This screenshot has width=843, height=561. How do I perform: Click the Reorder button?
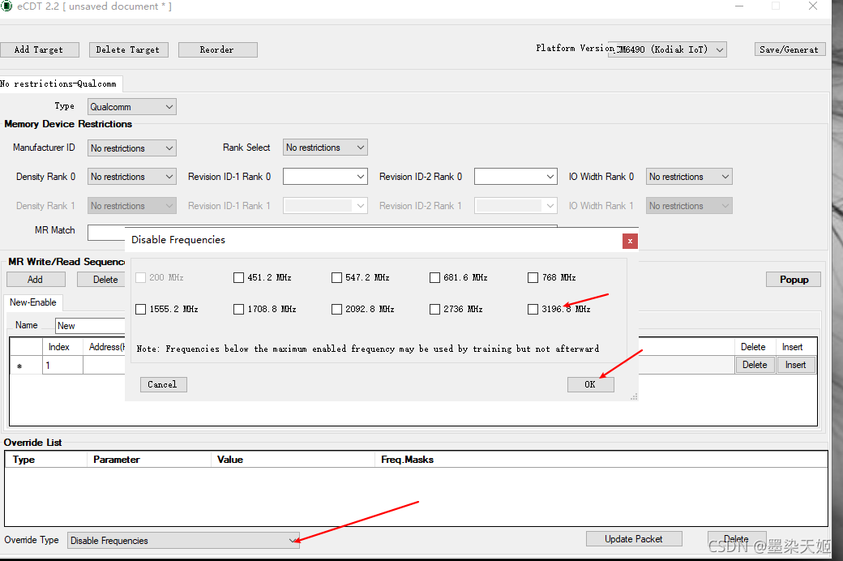coord(217,49)
